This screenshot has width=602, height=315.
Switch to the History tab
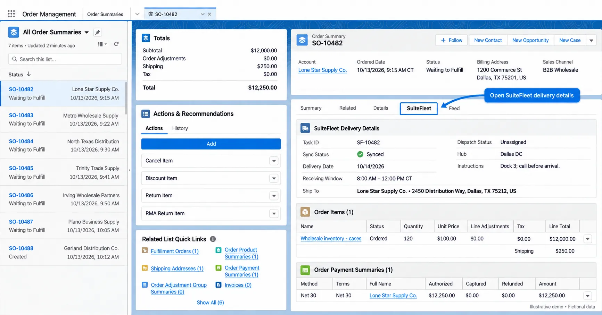click(x=180, y=128)
